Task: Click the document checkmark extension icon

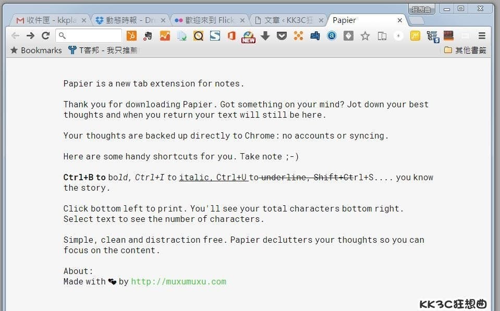Action: coord(182,36)
